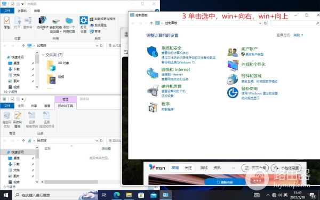Screen dimensions: 320x200
Task: Click the 轻松使用 icon
Action: [233, 93]
